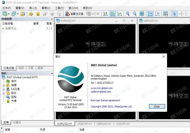Click the Close button in About dialog

tap(157, 107)
